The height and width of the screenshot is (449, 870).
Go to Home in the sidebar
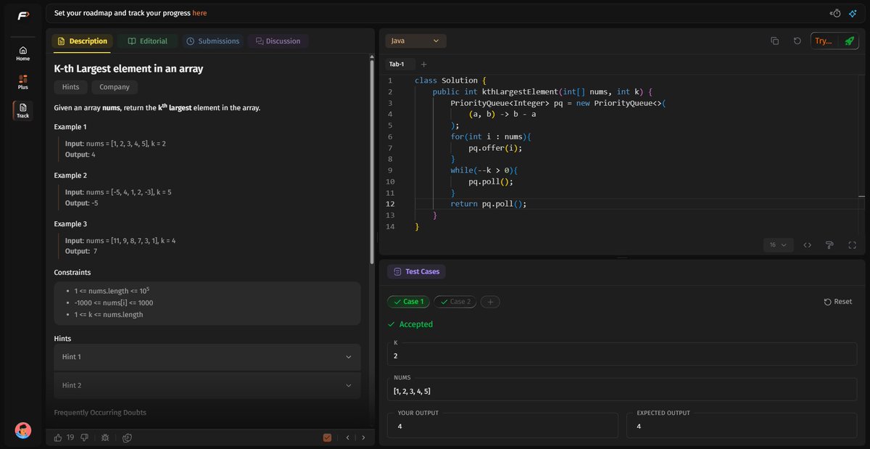click(23, 53)
